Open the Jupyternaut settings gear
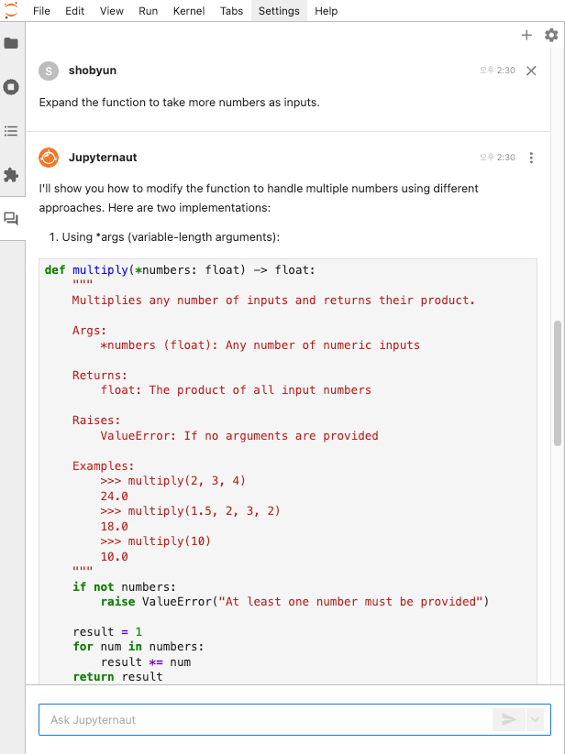565x754 pixels. click(551, 35)
